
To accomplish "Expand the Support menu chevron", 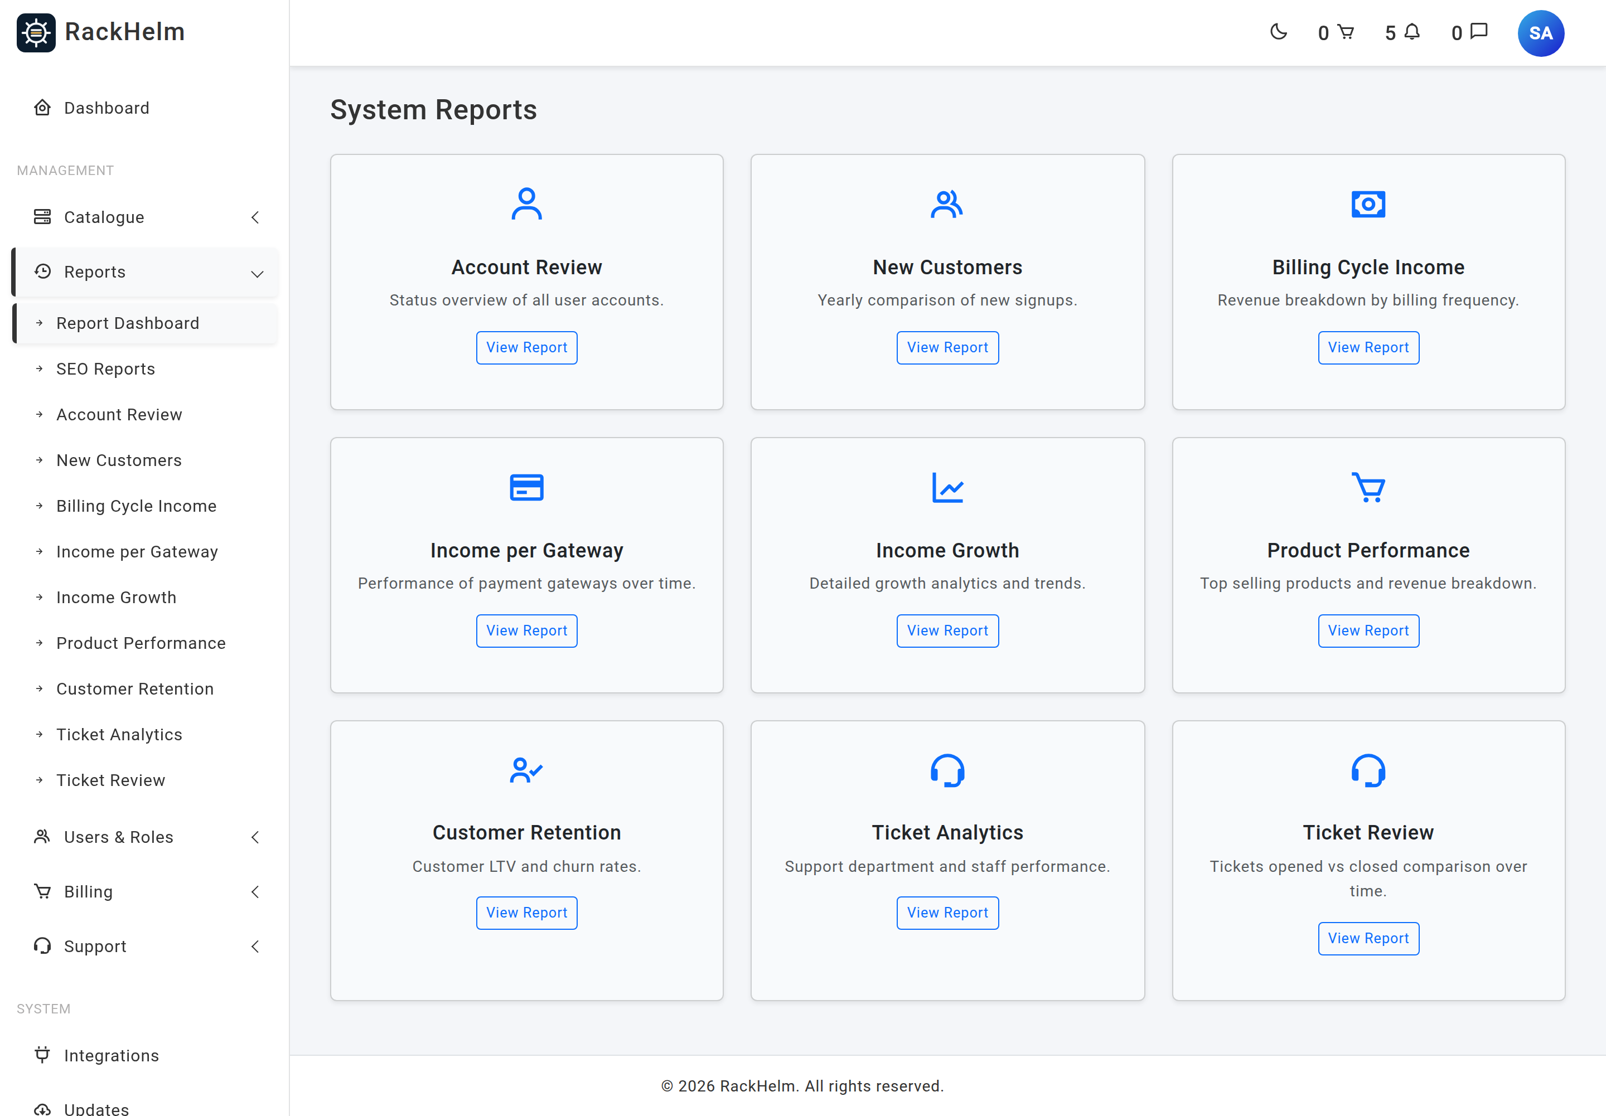I will tap(255, 946).
